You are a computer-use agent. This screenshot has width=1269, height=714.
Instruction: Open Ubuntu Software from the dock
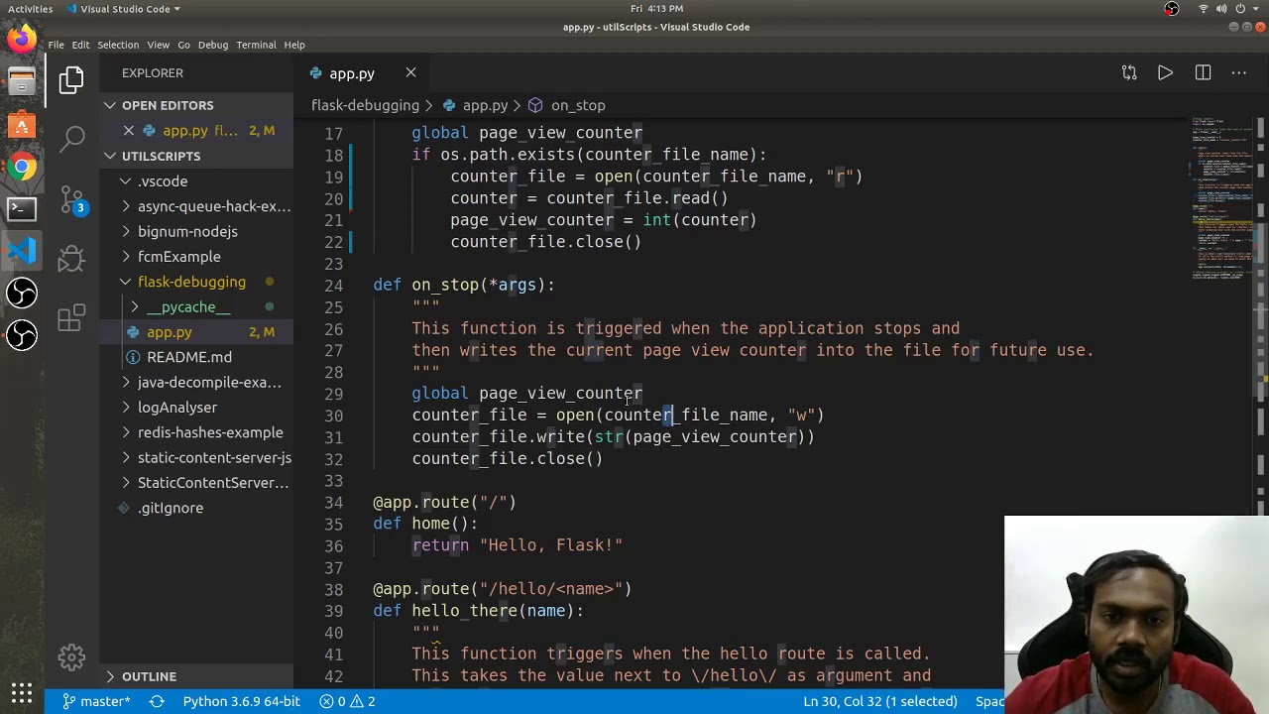pos(22,125)
